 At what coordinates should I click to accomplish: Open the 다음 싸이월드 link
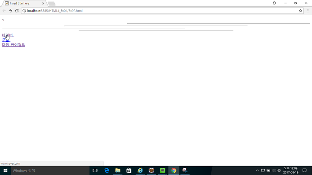[x=13, y=44]
